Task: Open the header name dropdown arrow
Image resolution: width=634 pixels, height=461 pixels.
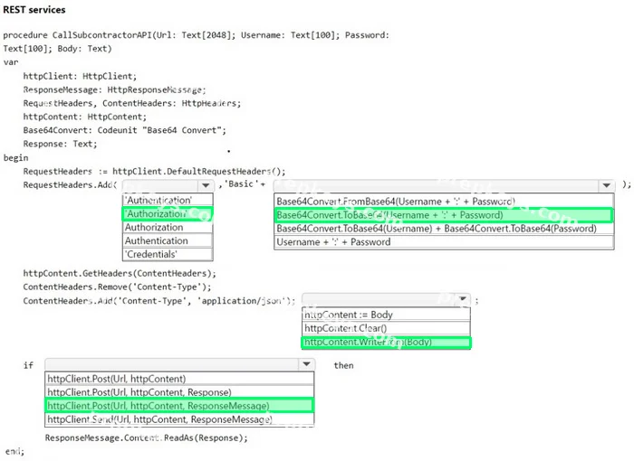Action: click(206, 185)
